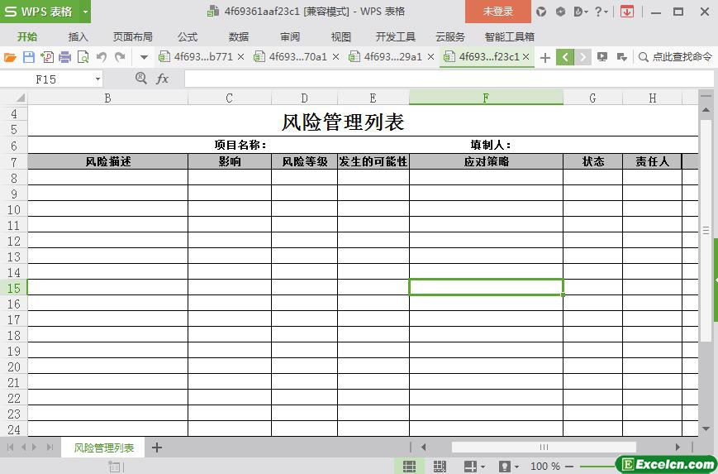Open the 开发工具 tab
This screenshot has width=718, height=474.
pos(395,36)
